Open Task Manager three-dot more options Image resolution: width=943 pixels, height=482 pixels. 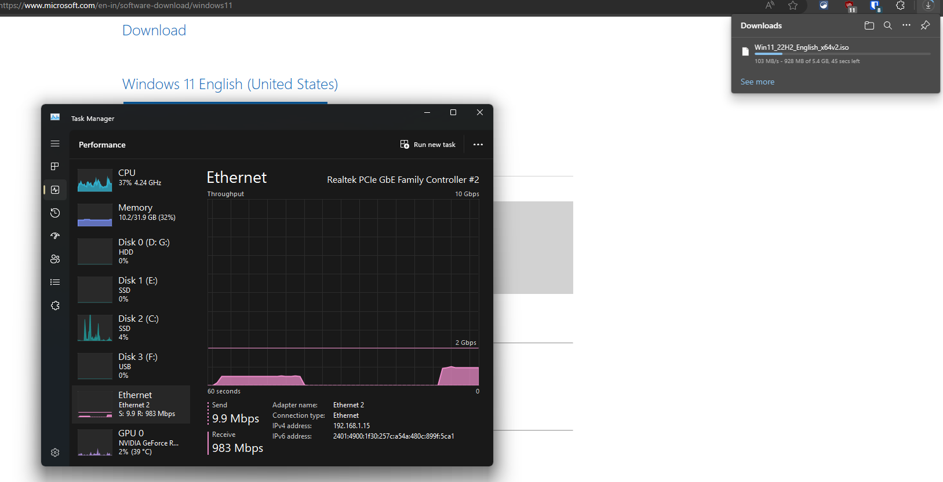point(478,145)
